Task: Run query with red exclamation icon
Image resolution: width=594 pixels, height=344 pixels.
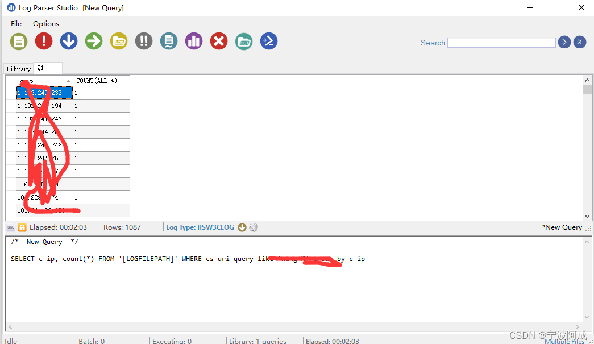Action: tap(44, 41)
